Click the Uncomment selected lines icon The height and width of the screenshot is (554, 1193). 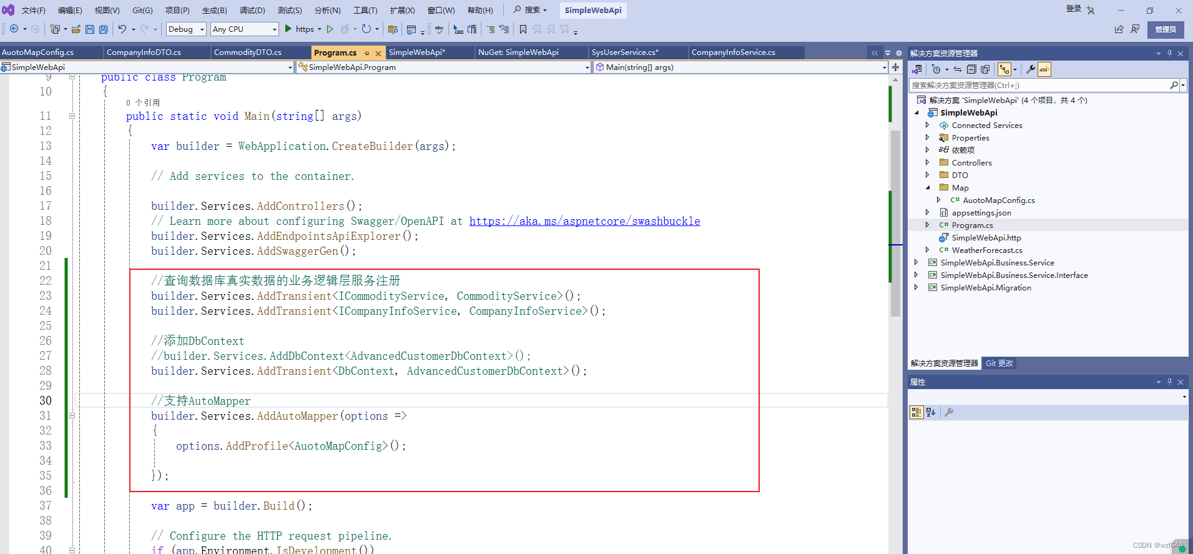click(504, 29)
